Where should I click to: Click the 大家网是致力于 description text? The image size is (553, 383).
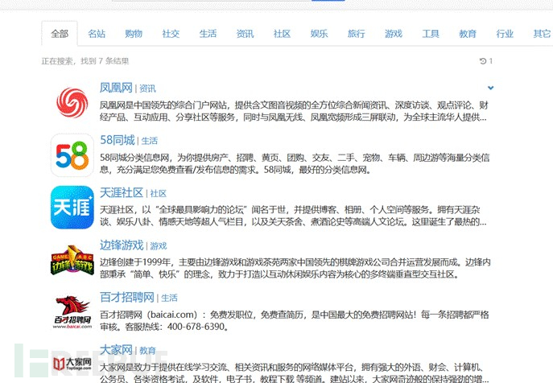click(x=295, y=373)
